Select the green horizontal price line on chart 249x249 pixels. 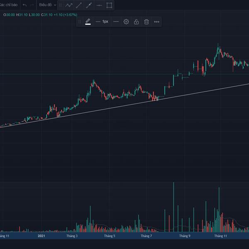pyautogui.click(x=124, y=74)
